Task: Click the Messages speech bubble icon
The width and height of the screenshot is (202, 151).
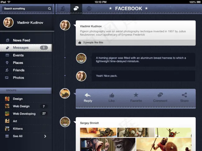Action: [x=7, y=48]
